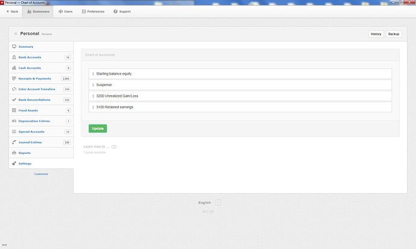416x249 pixels.
Task: Close the Personal business with X
Action: (16, 34)
